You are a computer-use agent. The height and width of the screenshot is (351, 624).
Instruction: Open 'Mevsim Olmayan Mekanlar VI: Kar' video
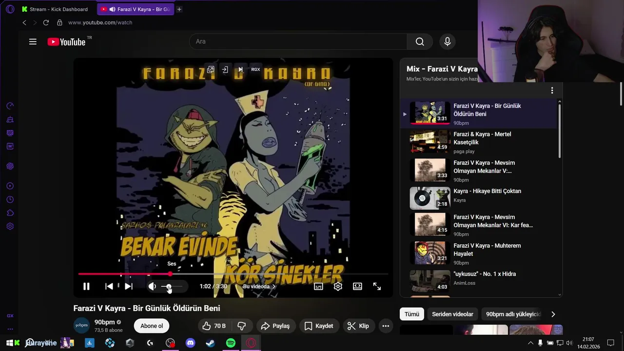pos(478,225)
